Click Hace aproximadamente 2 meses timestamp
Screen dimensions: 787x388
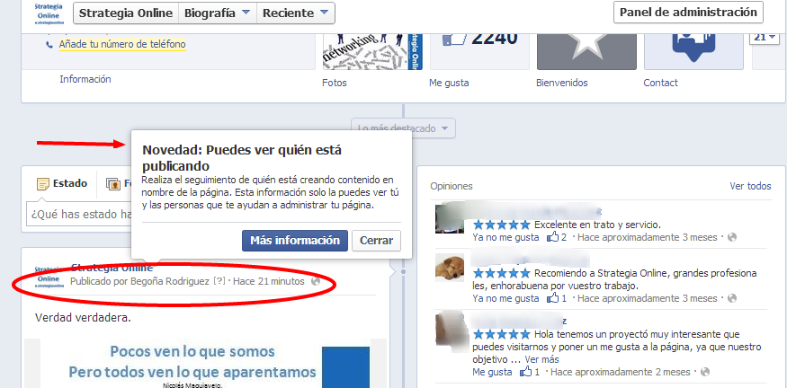coord(621,372)
